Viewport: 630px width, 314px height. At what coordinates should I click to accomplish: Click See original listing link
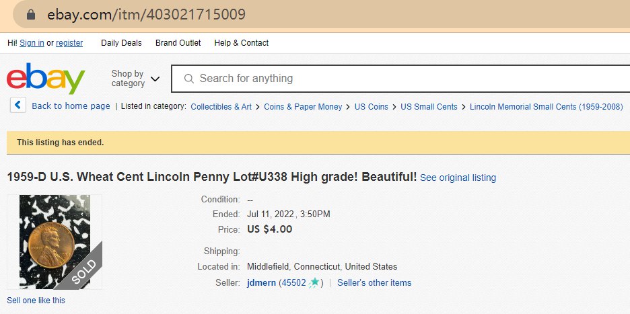click(x=458, y=178)
